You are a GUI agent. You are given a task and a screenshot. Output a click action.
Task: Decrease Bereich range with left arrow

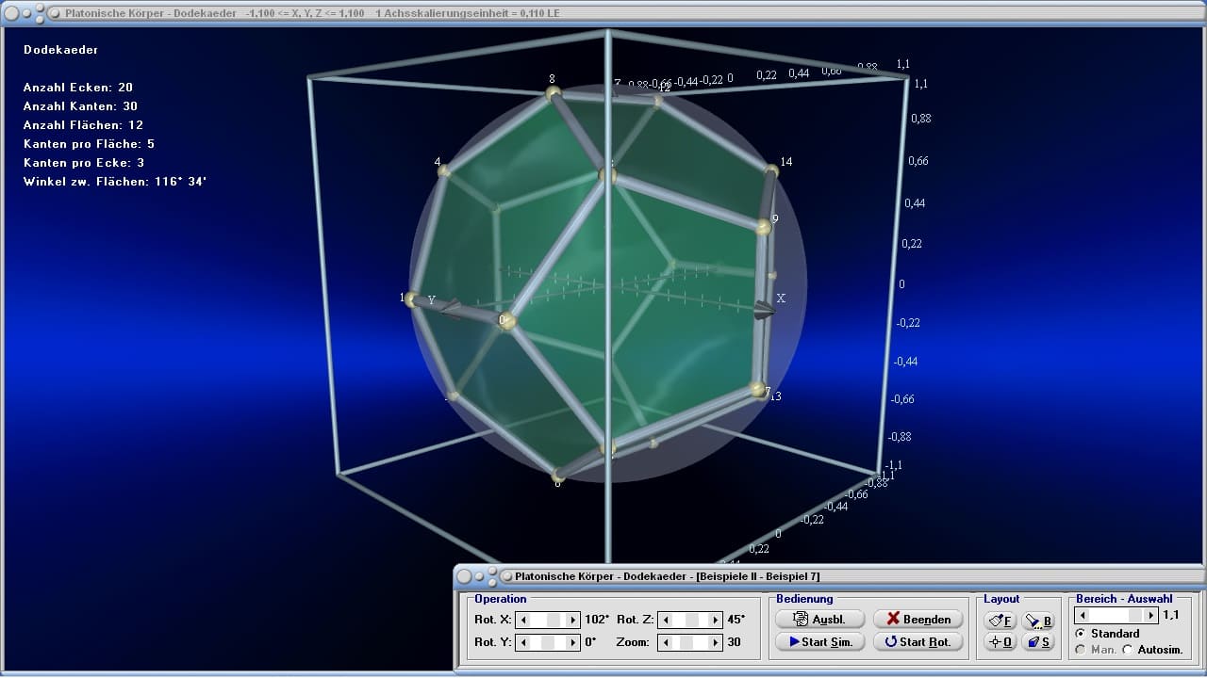click(1083, 615)
